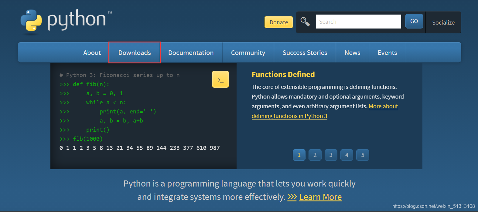Click the comment '# Python 3: Fibonacci series up to n'

tap(119, 75)
